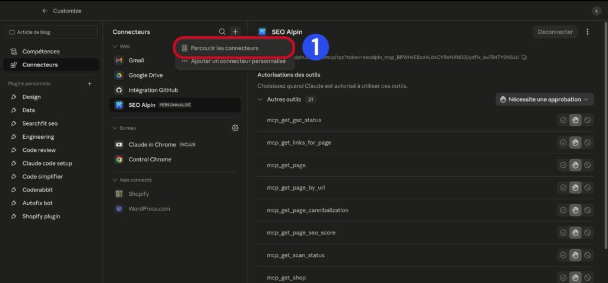Image resolution: width=608 pixels, height=283 pixels.
Task: Click the plus icon beside Connecteurs search
Action: (x=235, y=32)
